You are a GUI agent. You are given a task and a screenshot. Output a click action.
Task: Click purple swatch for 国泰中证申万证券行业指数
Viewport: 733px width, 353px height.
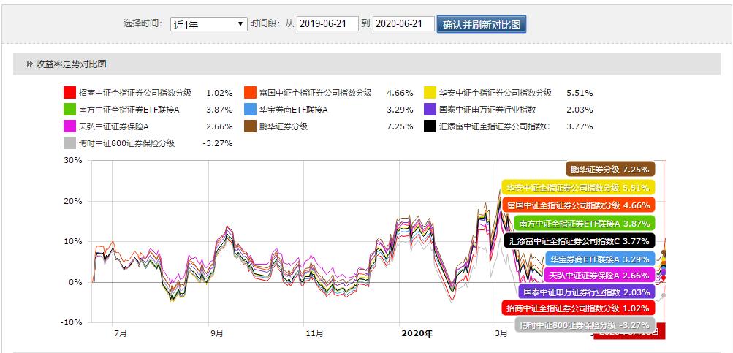tap(430, 110)
